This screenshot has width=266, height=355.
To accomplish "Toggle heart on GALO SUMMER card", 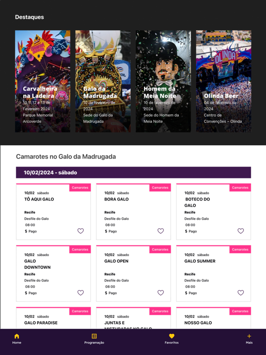I will pyautogui.click(x=241, y=293).
